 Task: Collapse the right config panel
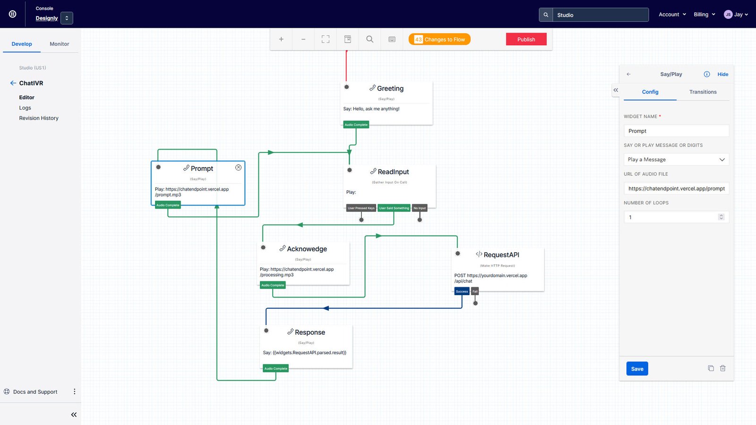coord(616,90)
